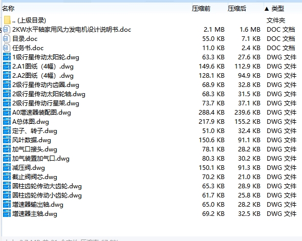This screenshot has width=302, height=241.
Task: Sort by the 名称 column header
Action: click(8, 9)
